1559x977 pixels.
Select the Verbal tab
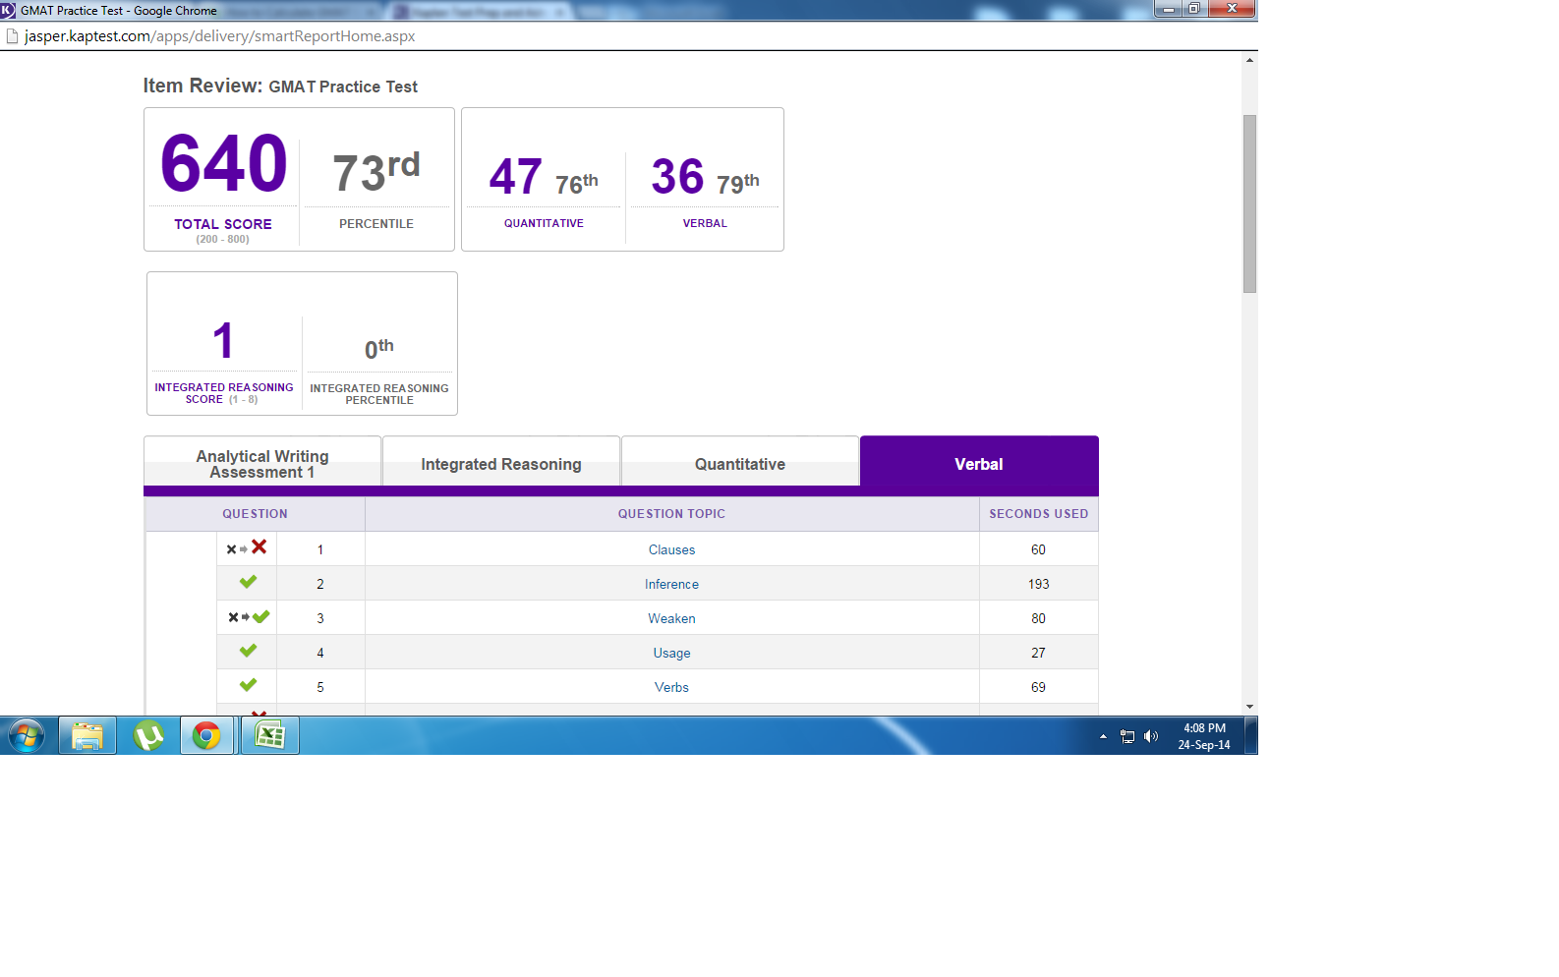[x=979, y=463]
